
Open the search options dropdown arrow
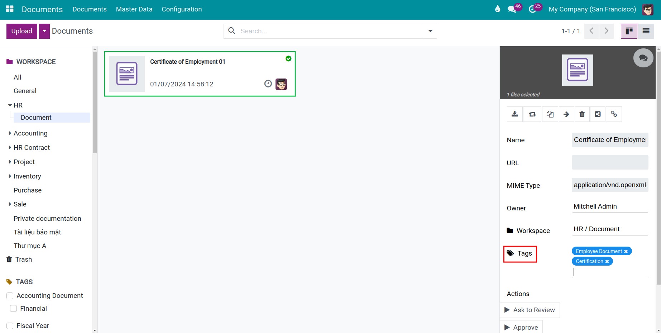coord(430,31)
